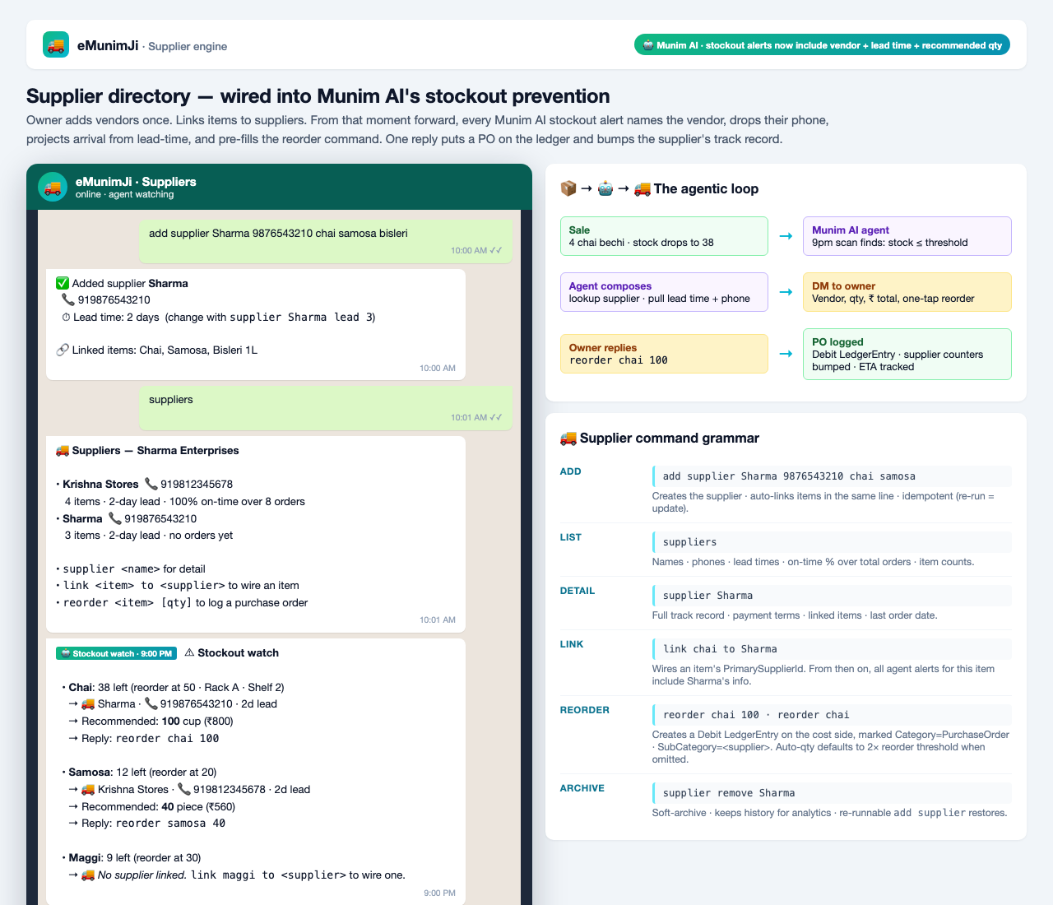Click the 'reorder chai 100' reply text

pyautogui.click(x=167, y=738)
